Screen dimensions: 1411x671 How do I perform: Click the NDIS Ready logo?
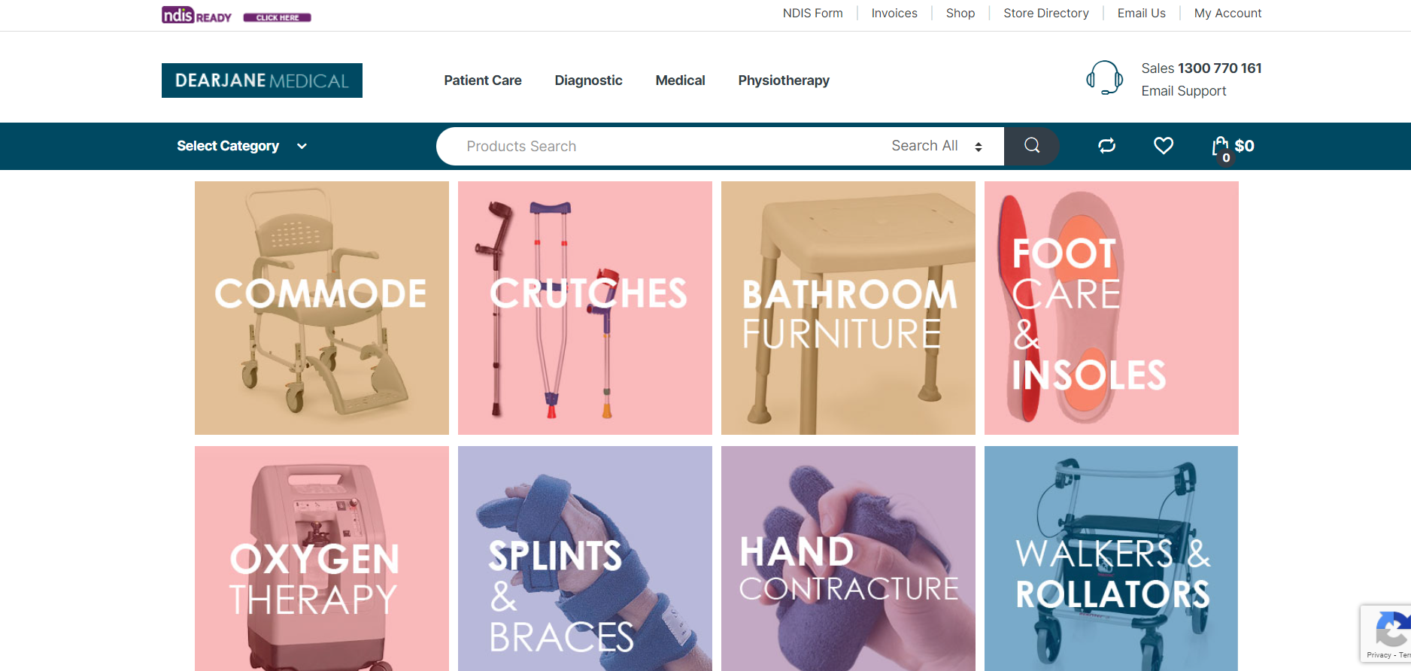(x=196, y=15)
